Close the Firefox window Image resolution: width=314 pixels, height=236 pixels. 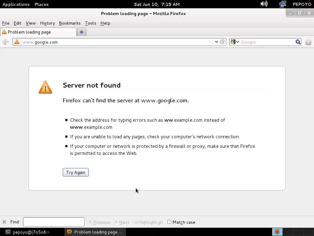309,13
